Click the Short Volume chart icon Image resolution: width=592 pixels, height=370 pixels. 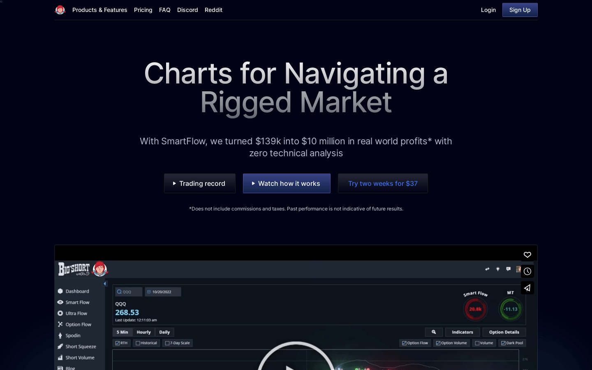click(x=60, y=358)
